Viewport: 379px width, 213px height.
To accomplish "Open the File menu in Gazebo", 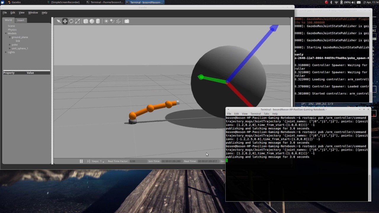I will (5, 13).
